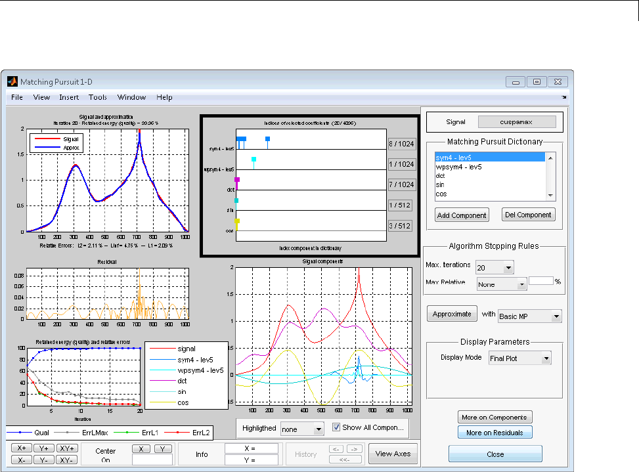Open the Basic MP algorithm dropdown

click(x=529, y=316)
